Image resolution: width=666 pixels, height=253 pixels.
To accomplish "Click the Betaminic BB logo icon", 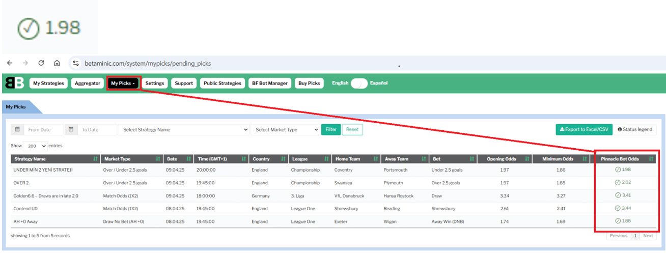I will (x=14, y=83).
